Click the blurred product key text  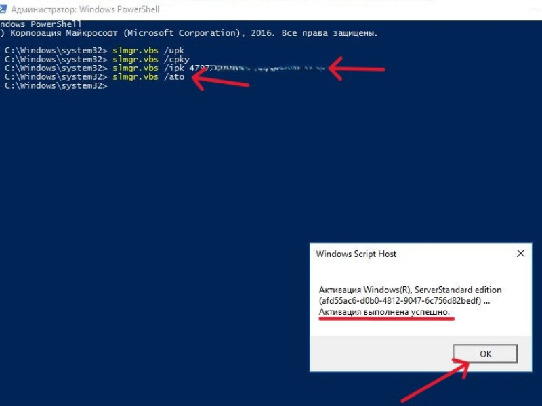257,68
